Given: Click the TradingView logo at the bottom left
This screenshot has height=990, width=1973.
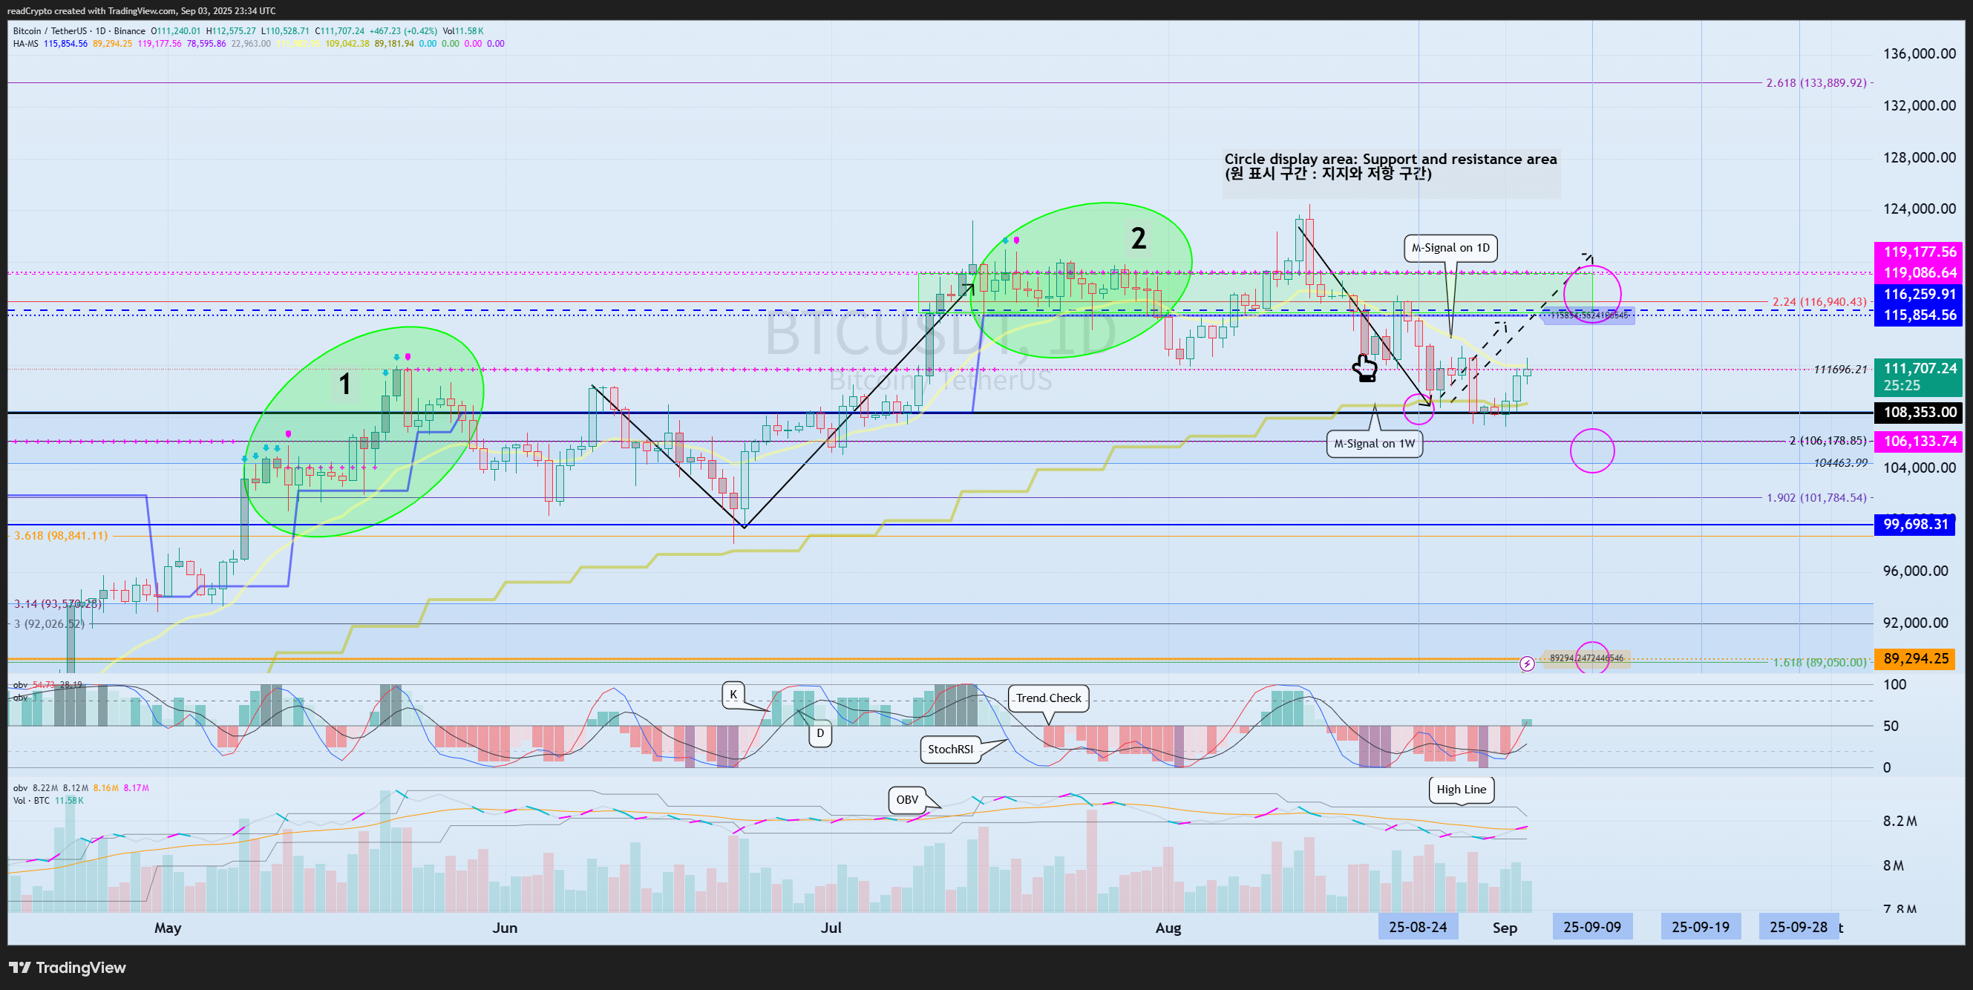Looking at the screenshot, I should (x=67, y=967).
